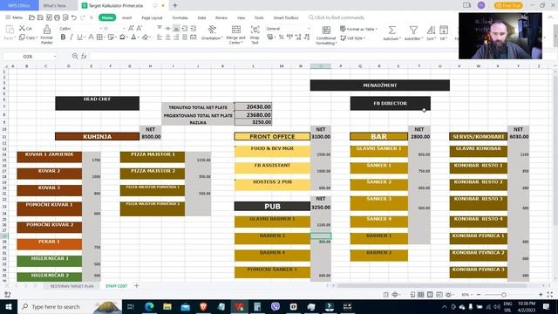Open the number format dropdown (General)

(x=309, y=28)
